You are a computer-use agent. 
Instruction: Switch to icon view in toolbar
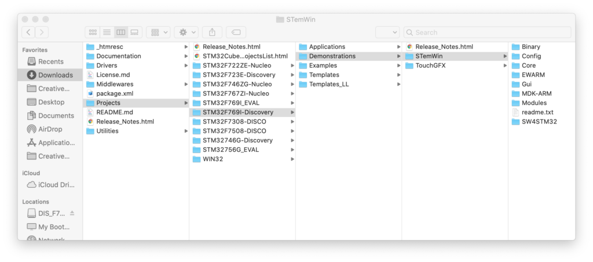[x=93, y=32]
